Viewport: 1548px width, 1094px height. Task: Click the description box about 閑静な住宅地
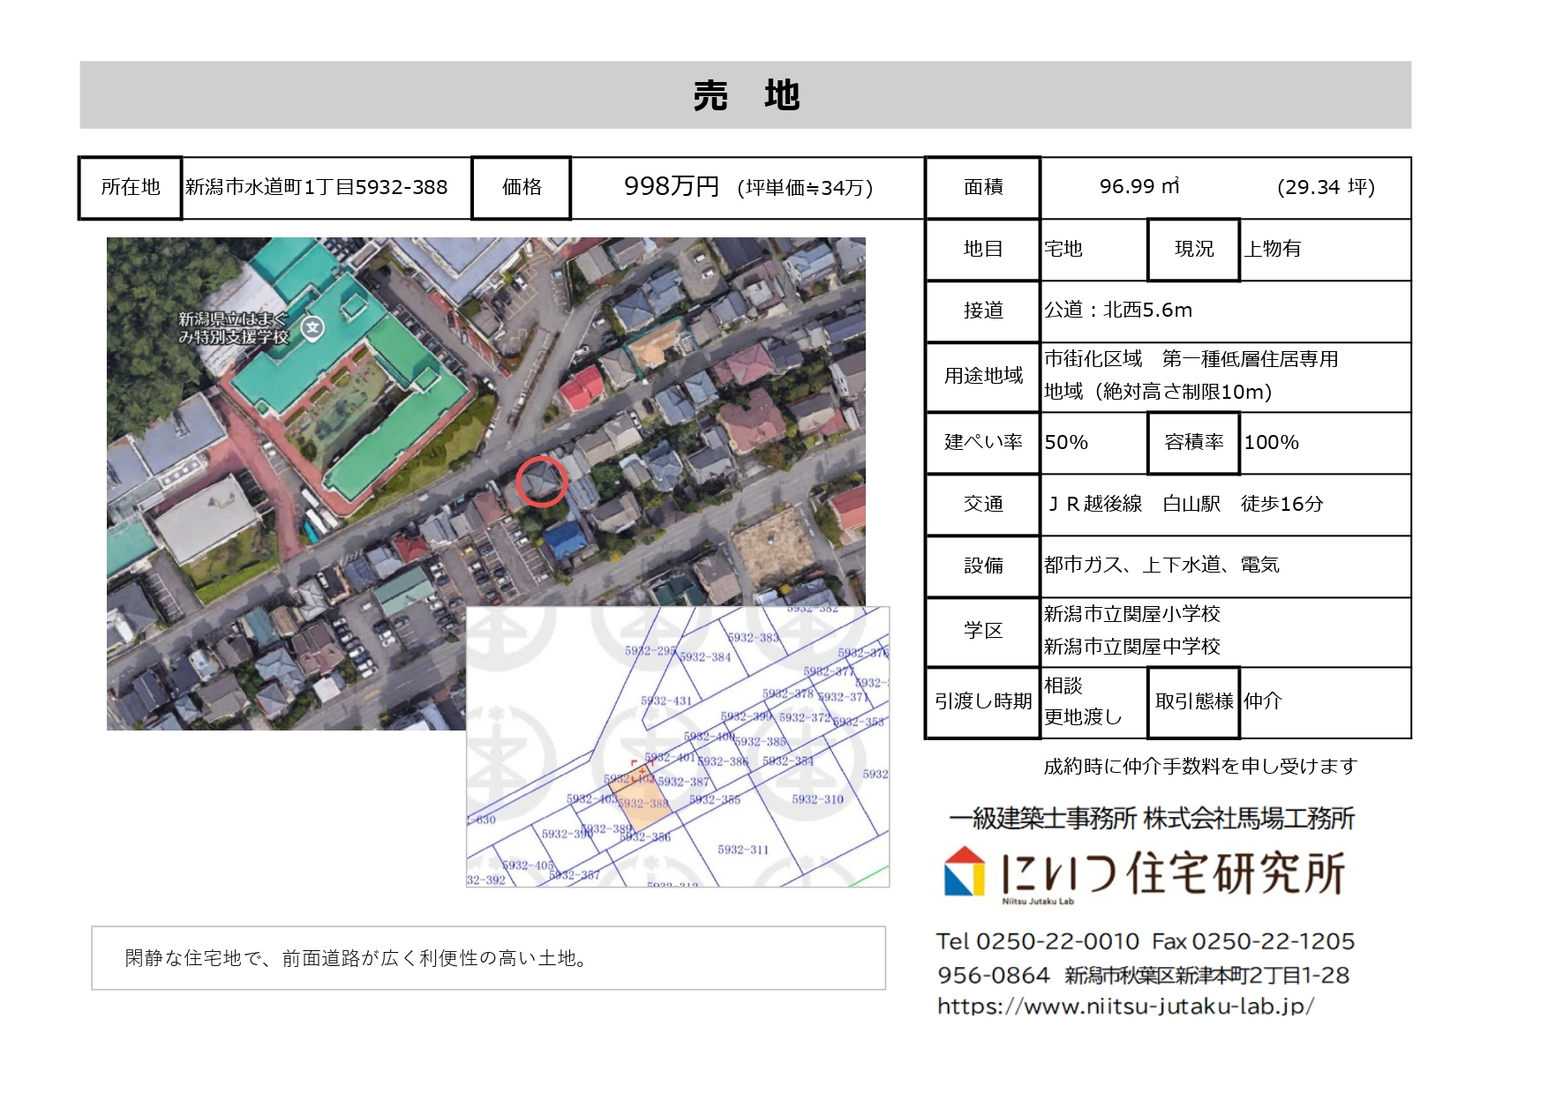[488, 958]
